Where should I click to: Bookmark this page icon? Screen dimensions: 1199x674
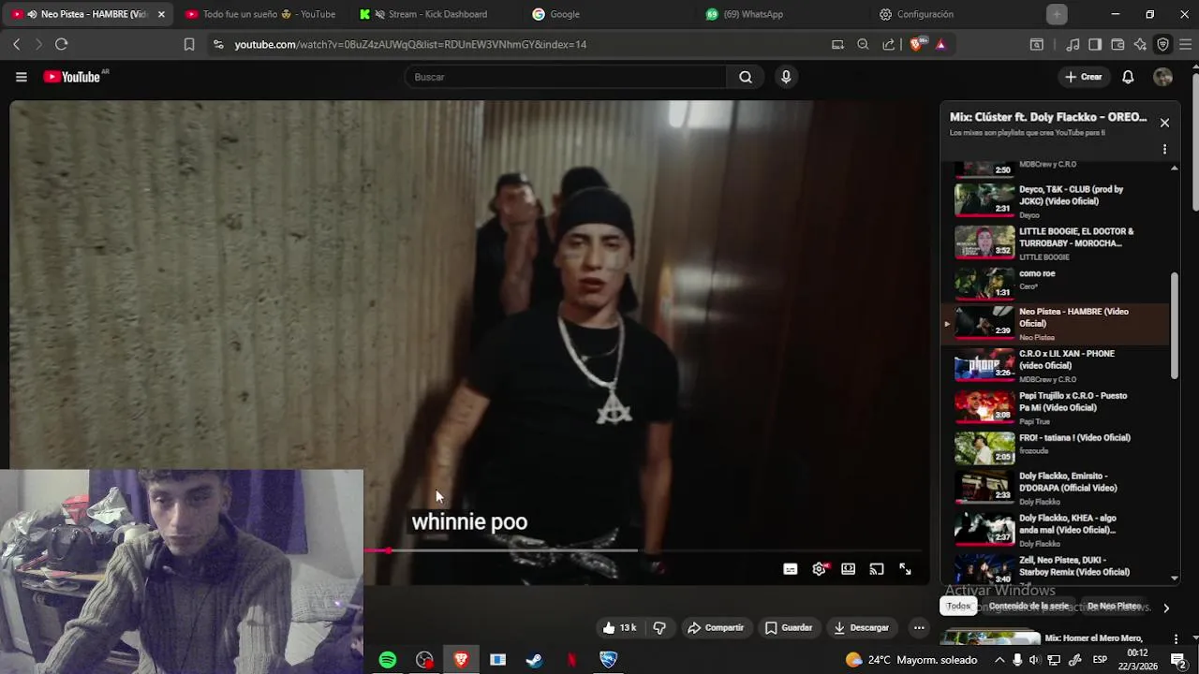pyautogui.click(x=188, y=44)
